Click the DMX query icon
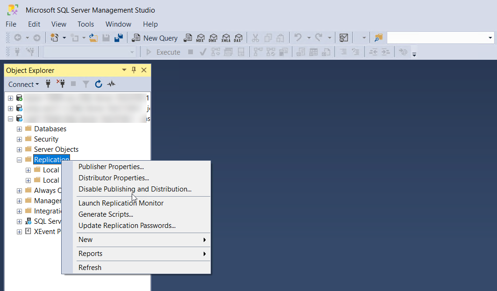Screen dimensions: 497x291 tap(213, 38)
